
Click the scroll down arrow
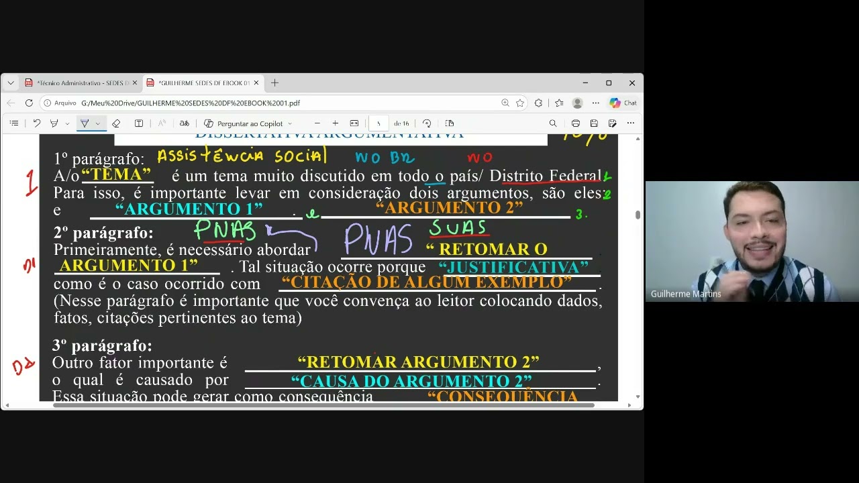point(638,397)
